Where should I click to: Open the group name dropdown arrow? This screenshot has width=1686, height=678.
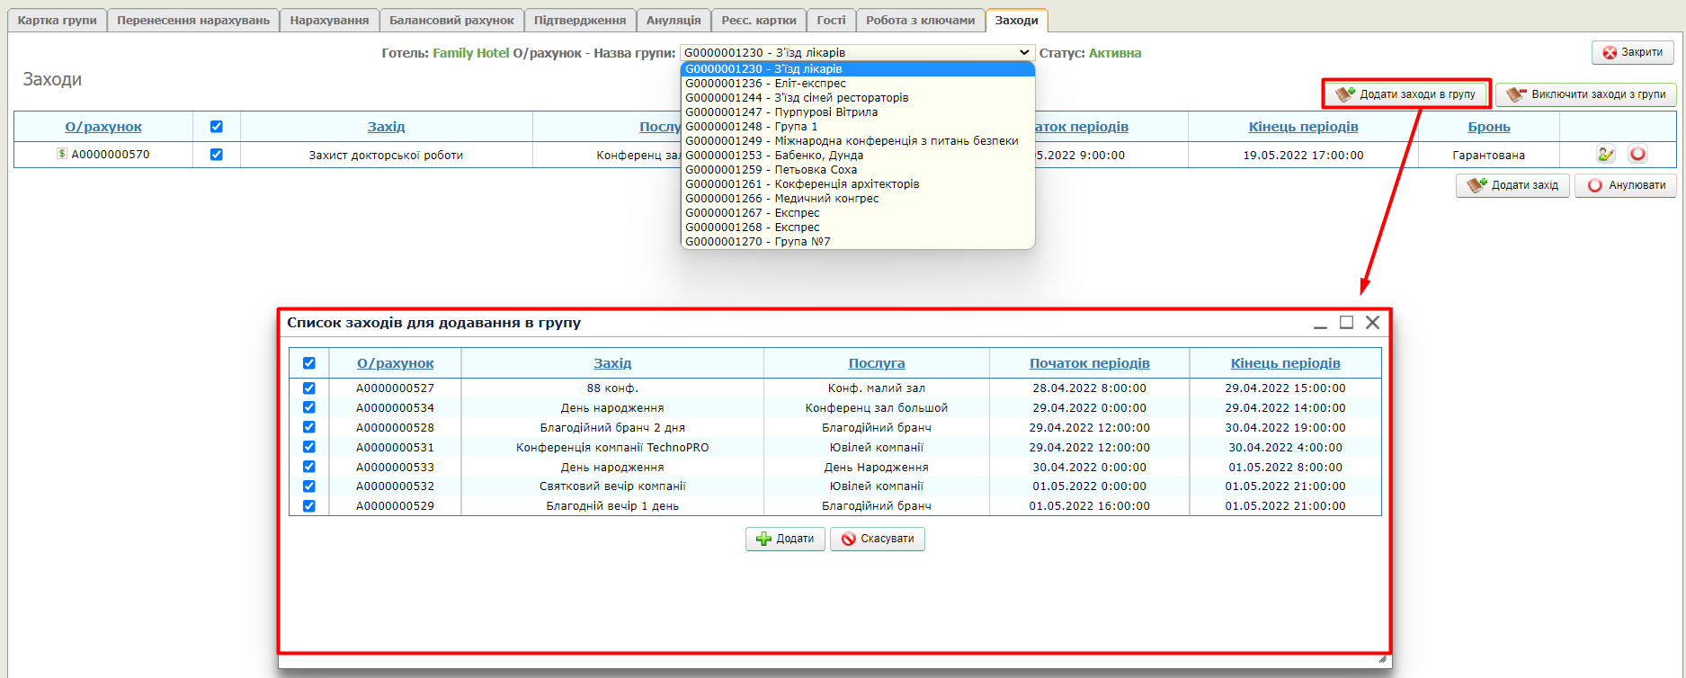click(x=1023, y=53)
